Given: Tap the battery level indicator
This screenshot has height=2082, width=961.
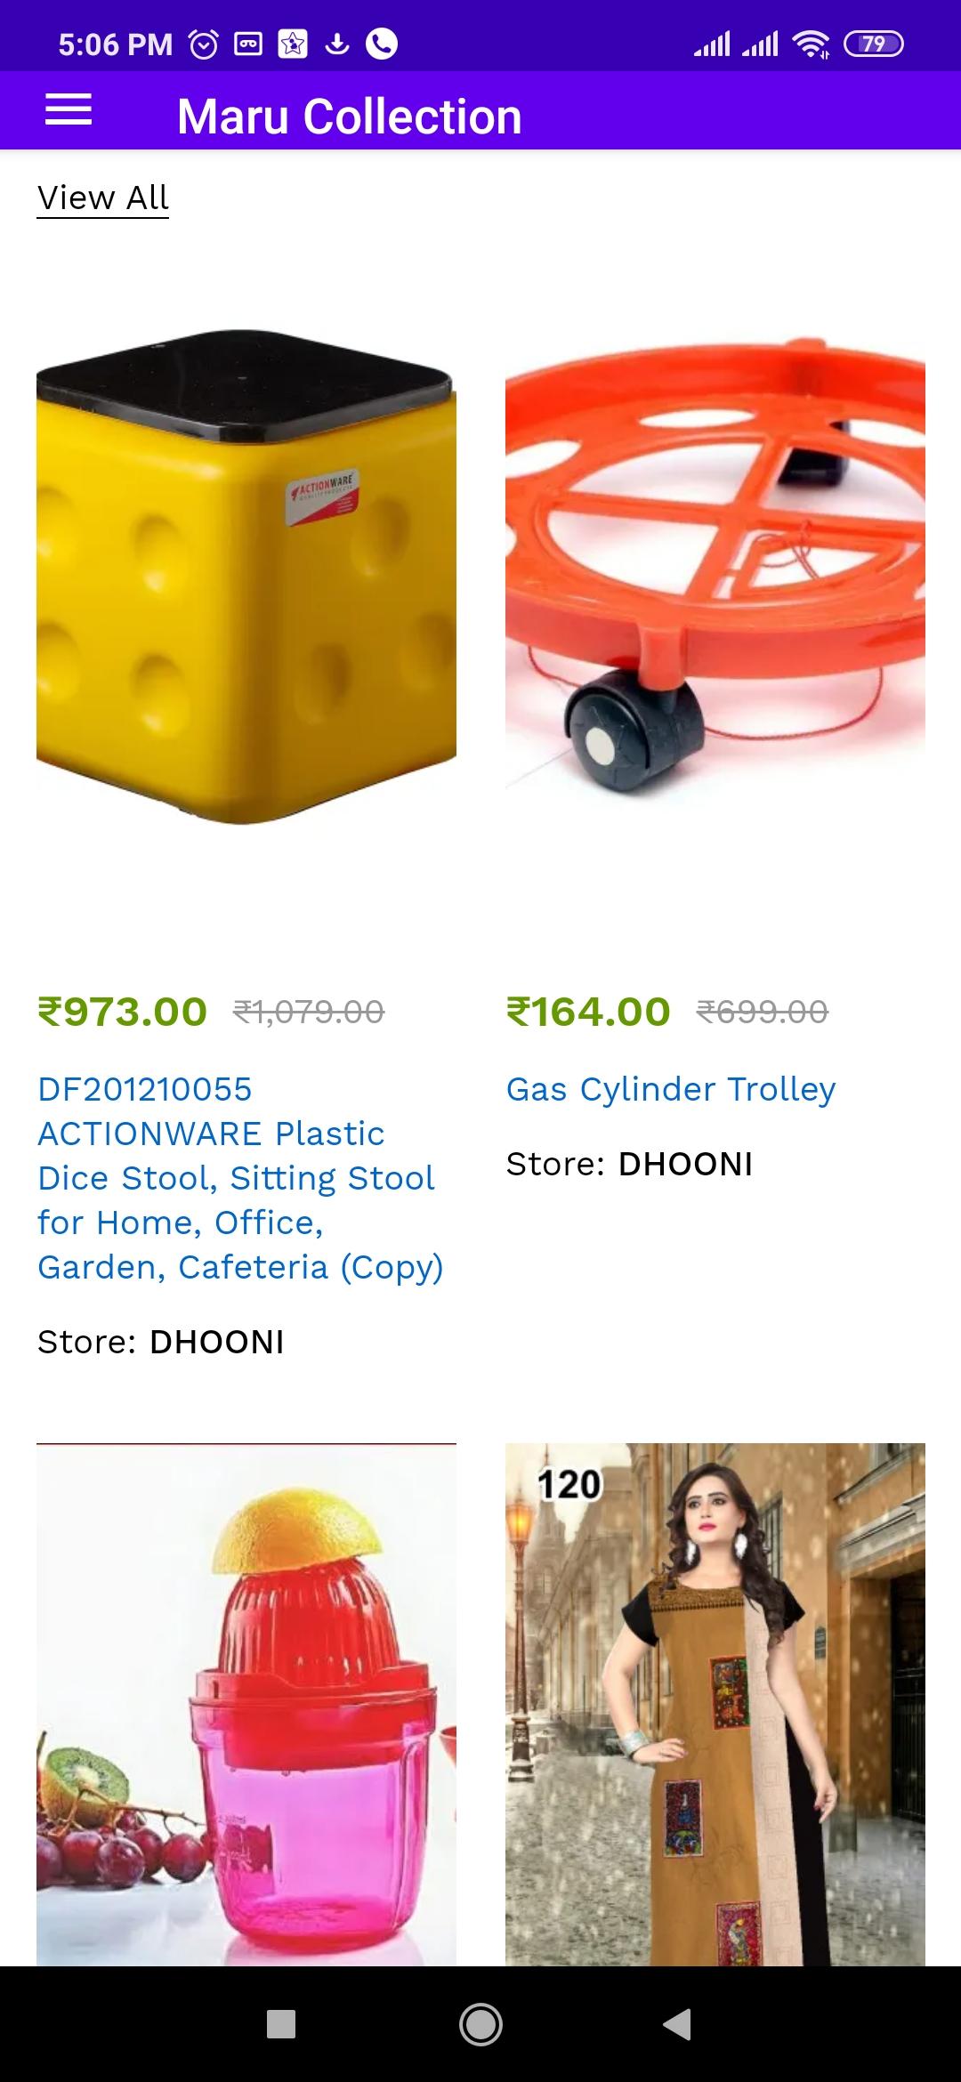Looking at the screenshot, I should point(873,44).
